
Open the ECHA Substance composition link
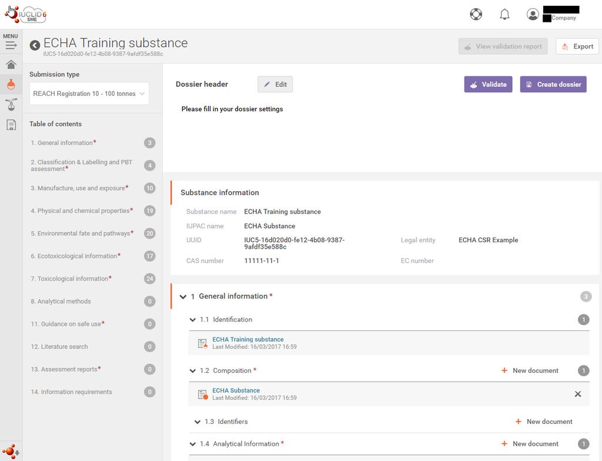coord(236,390)
